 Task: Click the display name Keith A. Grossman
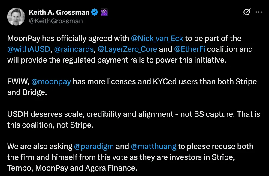[x=59, y=12]
